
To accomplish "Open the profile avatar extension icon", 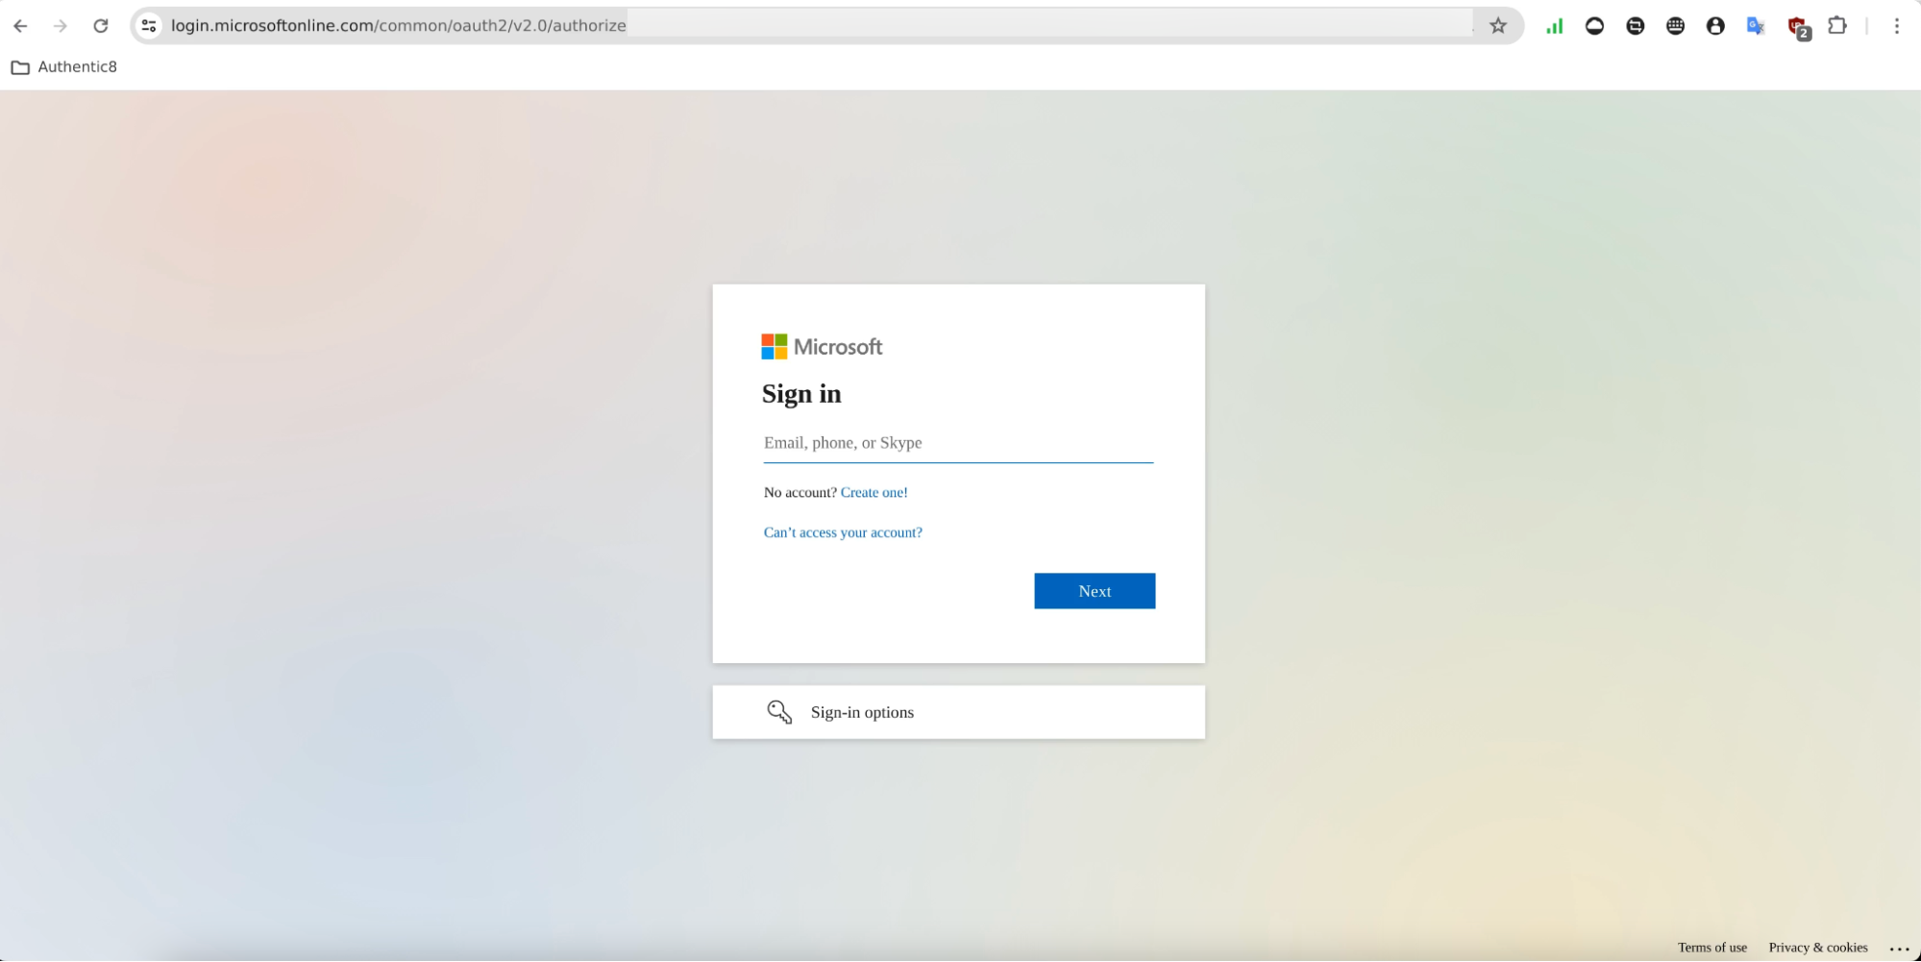I will click(x=1715, y=26).
